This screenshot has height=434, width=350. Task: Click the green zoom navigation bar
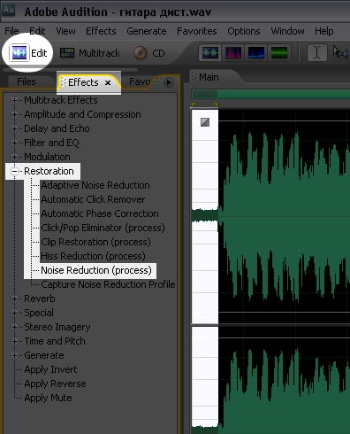(271, 95)
